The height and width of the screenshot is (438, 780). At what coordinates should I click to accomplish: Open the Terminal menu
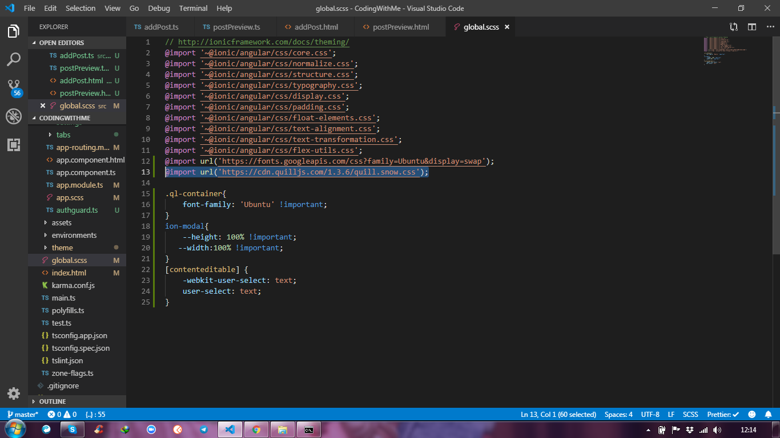[x=193, y=8]
